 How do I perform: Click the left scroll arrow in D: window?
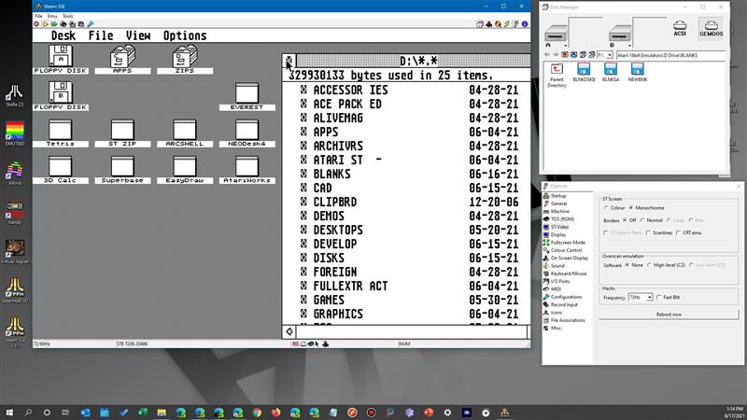click(289, 331)
